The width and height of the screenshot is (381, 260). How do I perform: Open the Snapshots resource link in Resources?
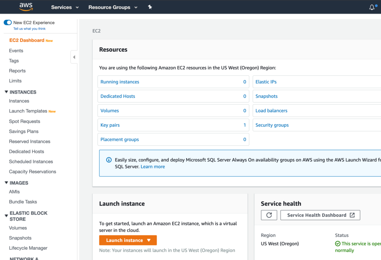[x=266, y=96]
